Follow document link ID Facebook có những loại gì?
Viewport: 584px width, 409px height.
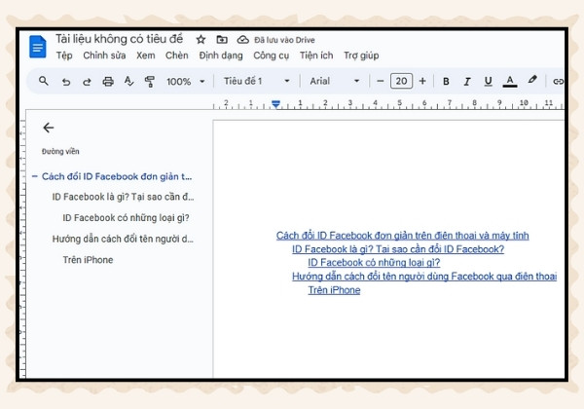(x=374, y=263)
